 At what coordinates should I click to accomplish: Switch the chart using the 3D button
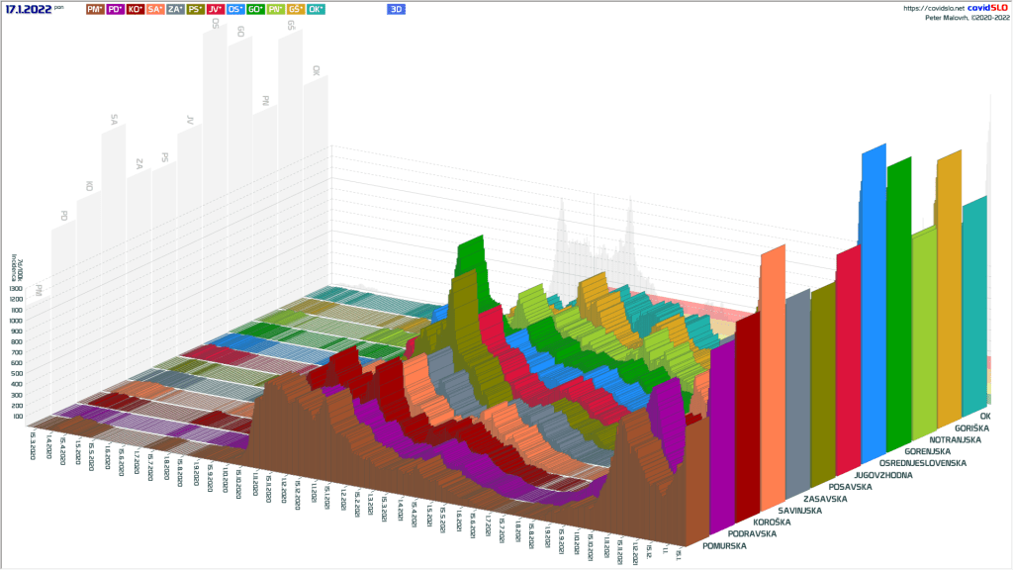pyautogui.click(x=397, y=9)
